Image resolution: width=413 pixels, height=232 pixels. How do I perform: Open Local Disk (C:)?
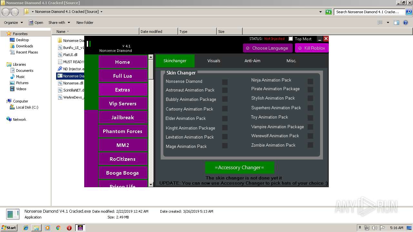tap(27, 107)
